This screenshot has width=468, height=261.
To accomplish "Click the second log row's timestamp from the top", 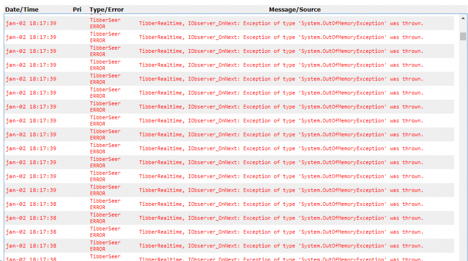I will [31, 37].
